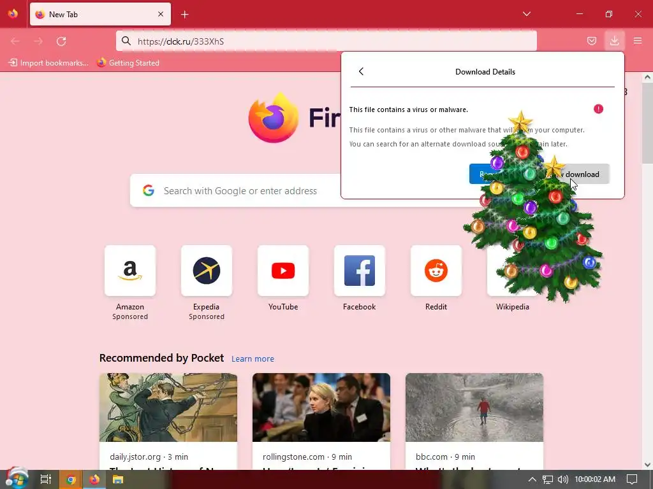The image size is (653, 489).
Task: Click the Google logo in search box
Action: 148,190
